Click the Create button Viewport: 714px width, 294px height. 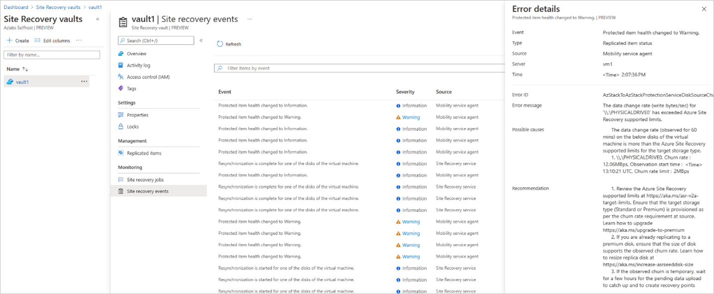tap(18, 40)
